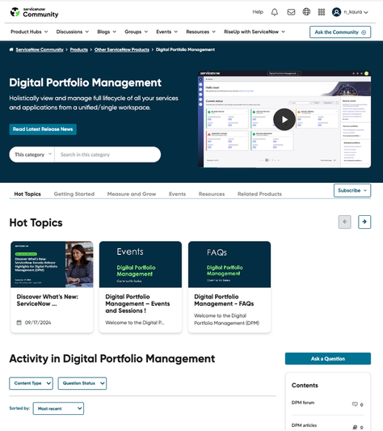Click the globe language icon
This screenshot has height=431, width=383.
tap(306, 12)
